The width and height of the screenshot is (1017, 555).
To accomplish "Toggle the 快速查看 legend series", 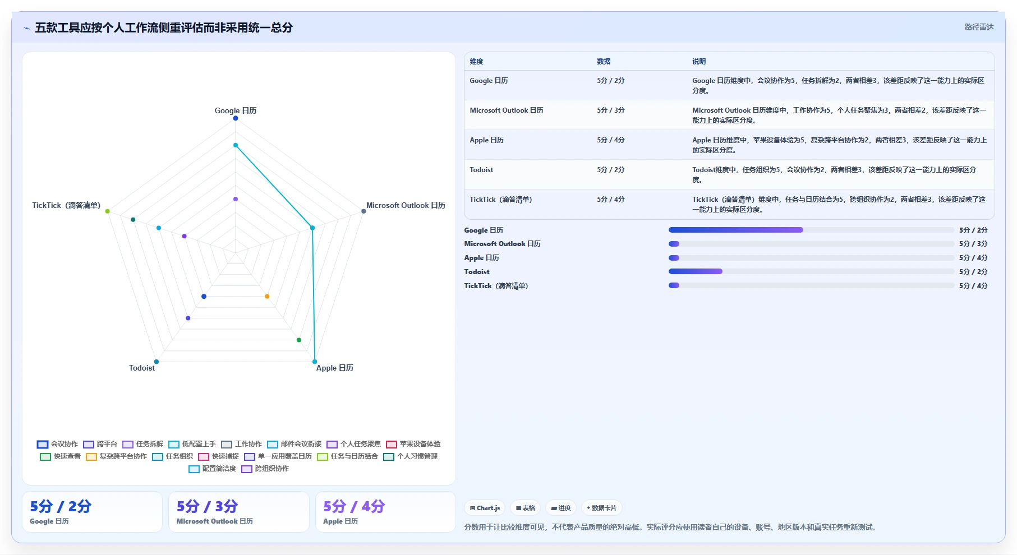I will (x=61, y=456).
